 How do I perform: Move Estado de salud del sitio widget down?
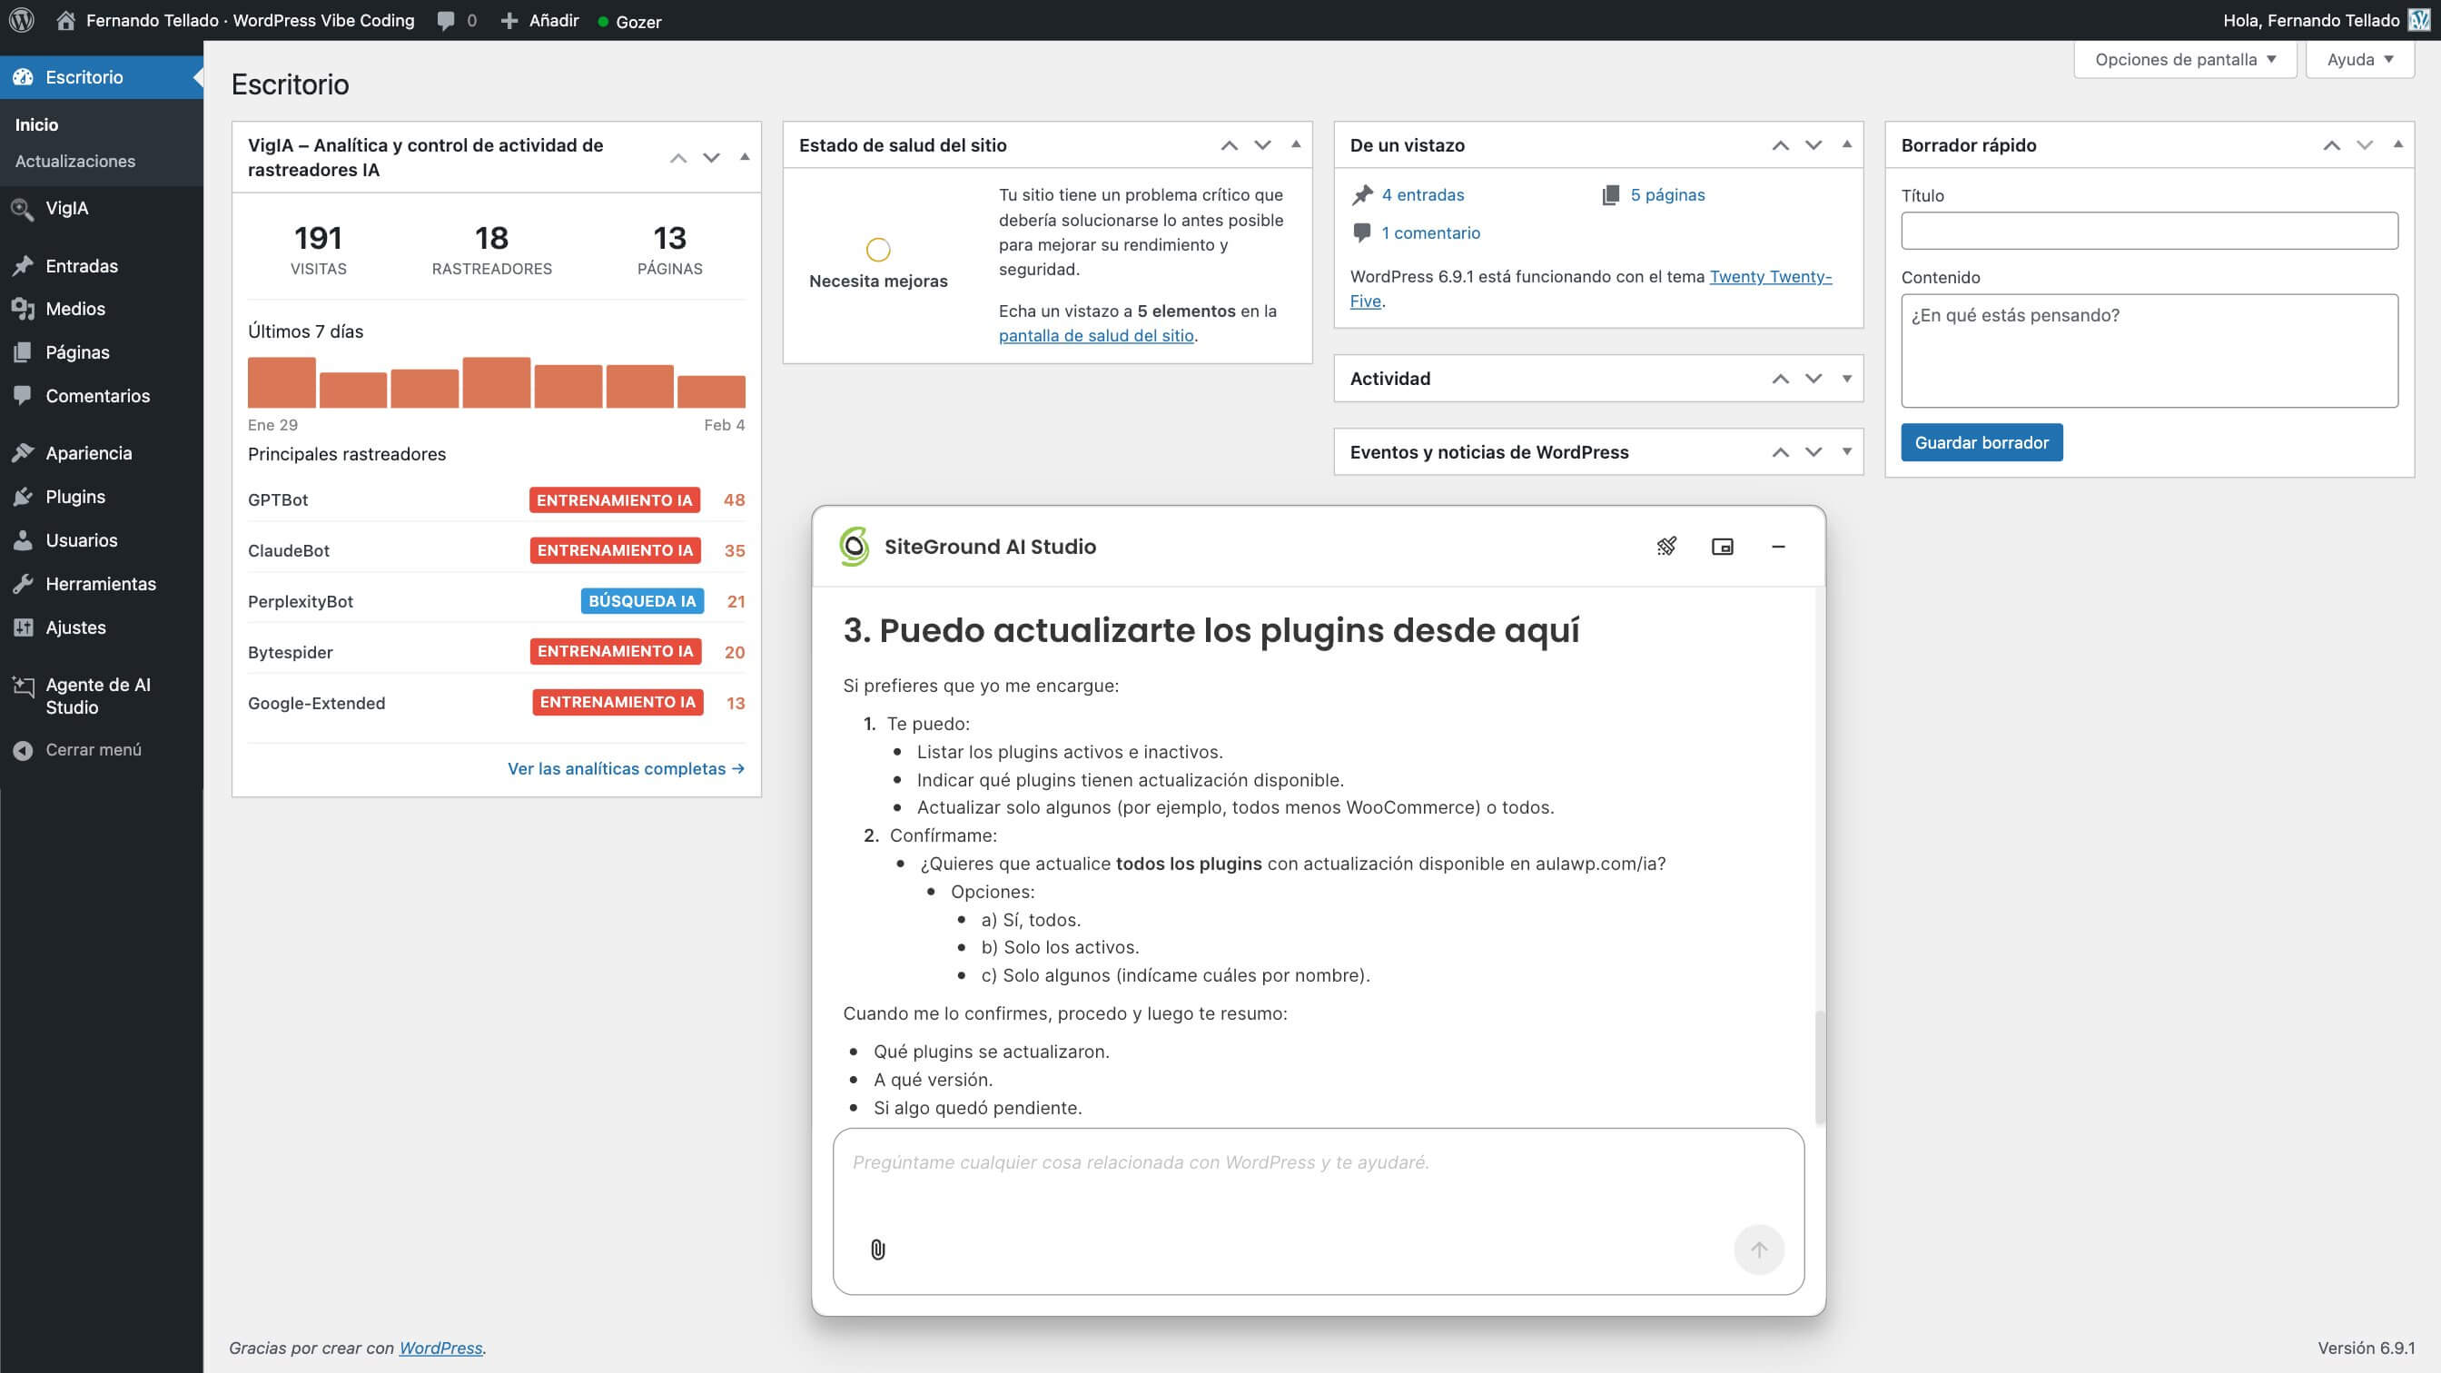[1262, 145]
